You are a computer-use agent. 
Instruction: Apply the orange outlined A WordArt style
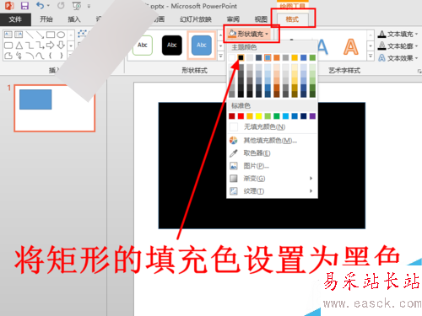[x=351, y=46]
